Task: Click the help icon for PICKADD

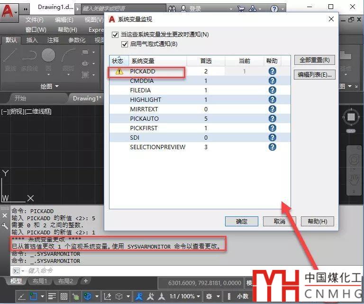Action: (x=272, y=72)
